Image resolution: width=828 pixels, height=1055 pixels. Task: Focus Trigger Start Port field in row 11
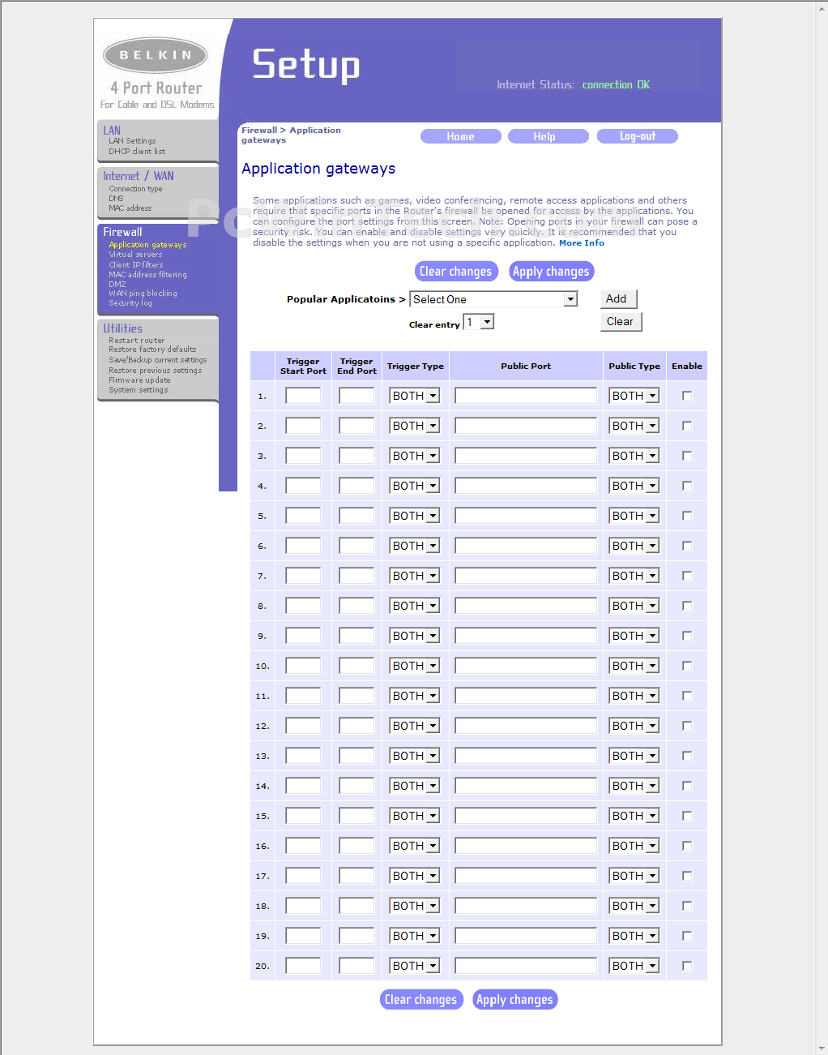[x=303, y=696]
